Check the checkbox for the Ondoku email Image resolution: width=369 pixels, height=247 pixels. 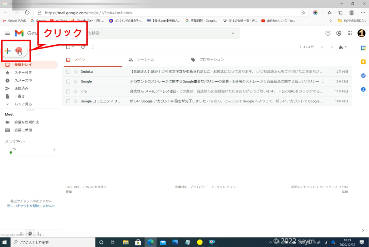point(68,72)
